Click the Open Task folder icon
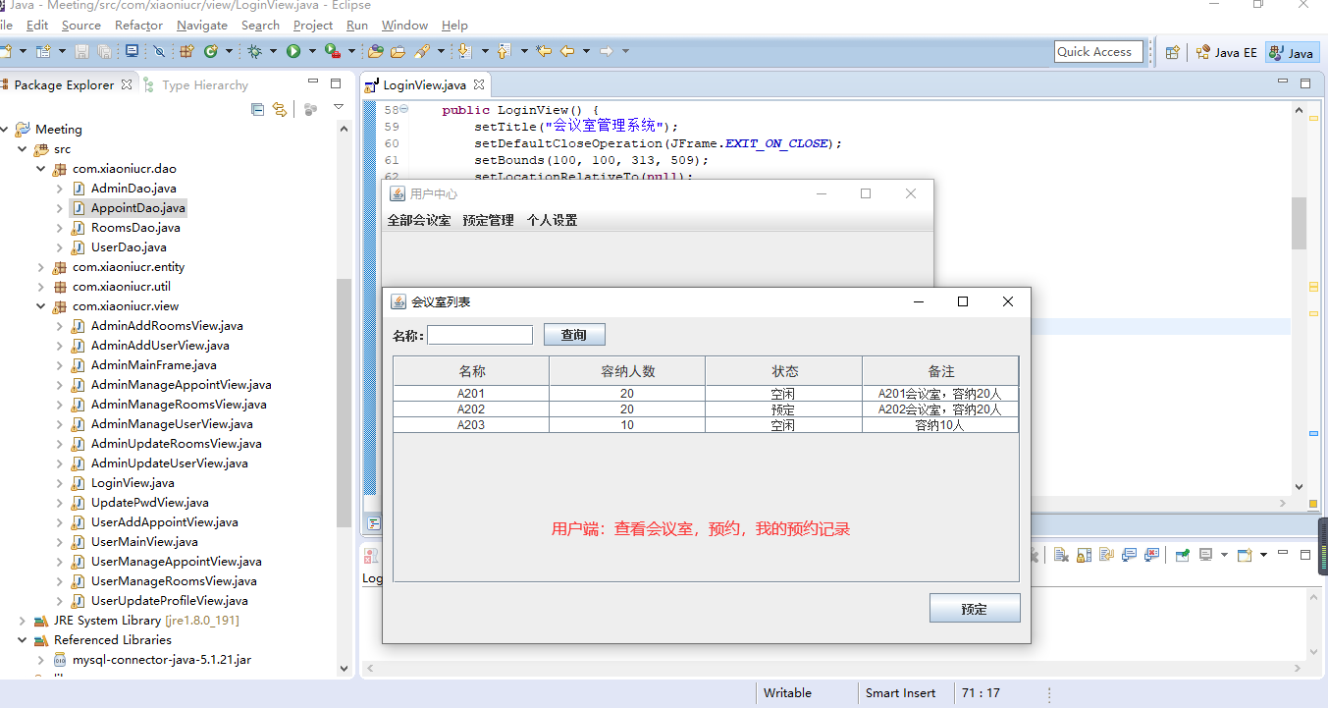Viewport: 1328px width, 708px height. [x=398, y=51]
